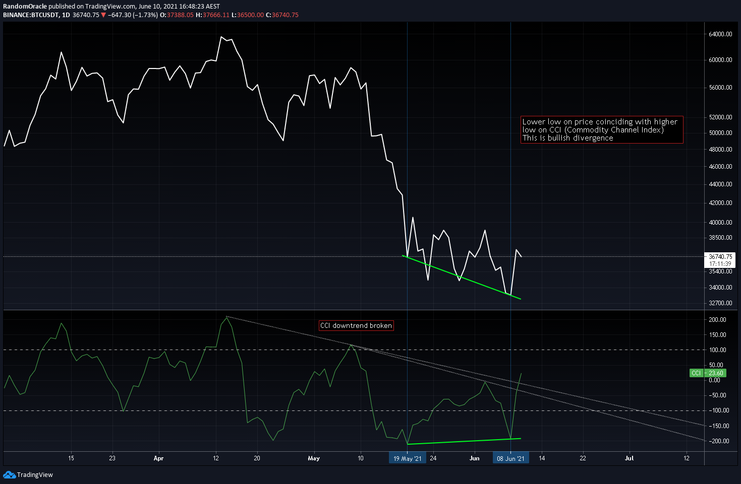
Task: Click the -200.00 CCI axis label
Action: pos(718,441)
